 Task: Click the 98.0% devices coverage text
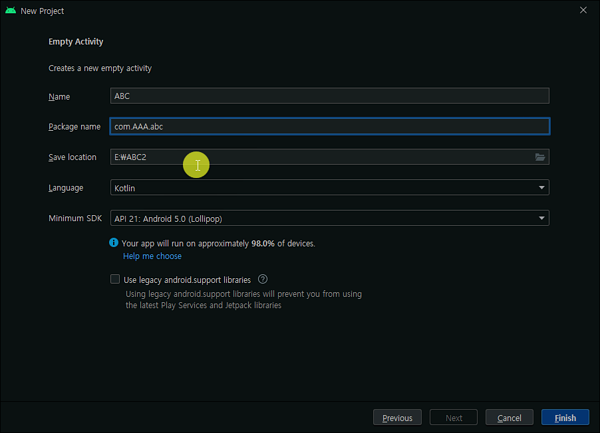point(218,244)
